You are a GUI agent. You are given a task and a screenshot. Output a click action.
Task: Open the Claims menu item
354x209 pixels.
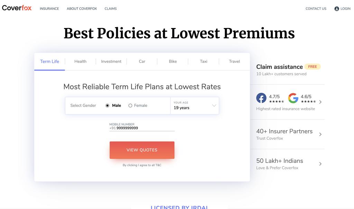tap(111, 9)
